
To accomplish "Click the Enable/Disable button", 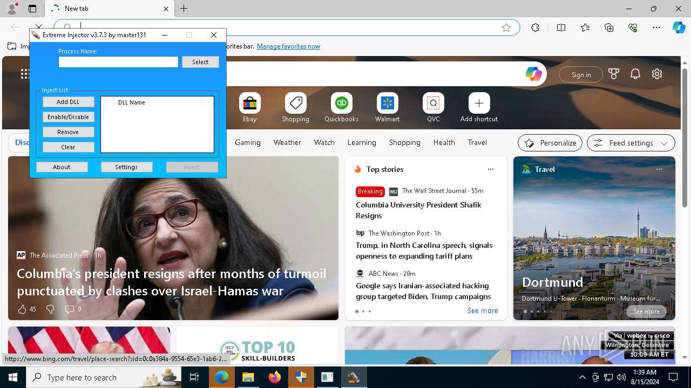I will [68, 117].
